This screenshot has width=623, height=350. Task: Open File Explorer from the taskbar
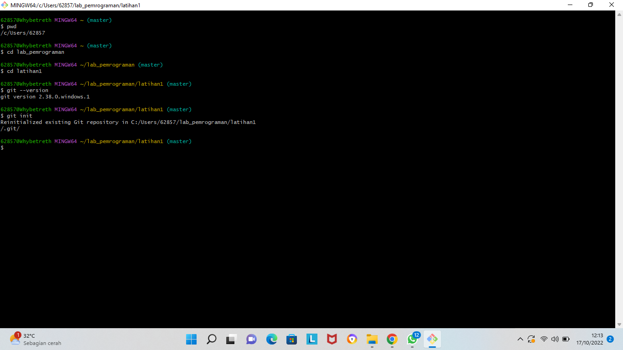372,339
